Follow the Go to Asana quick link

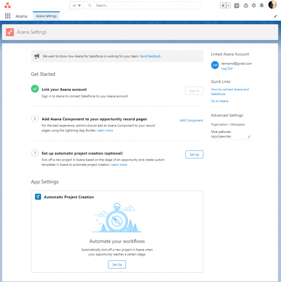coord(220,101)
